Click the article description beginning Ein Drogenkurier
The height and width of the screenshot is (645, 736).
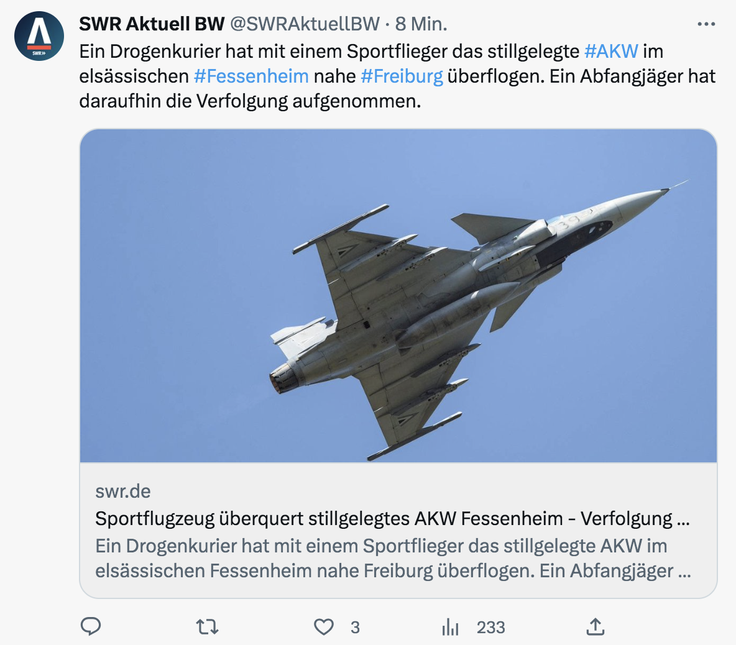click(393, 558)
